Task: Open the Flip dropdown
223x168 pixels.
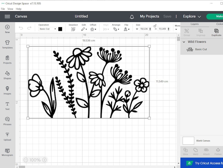Action: click(x=126, y=29)
